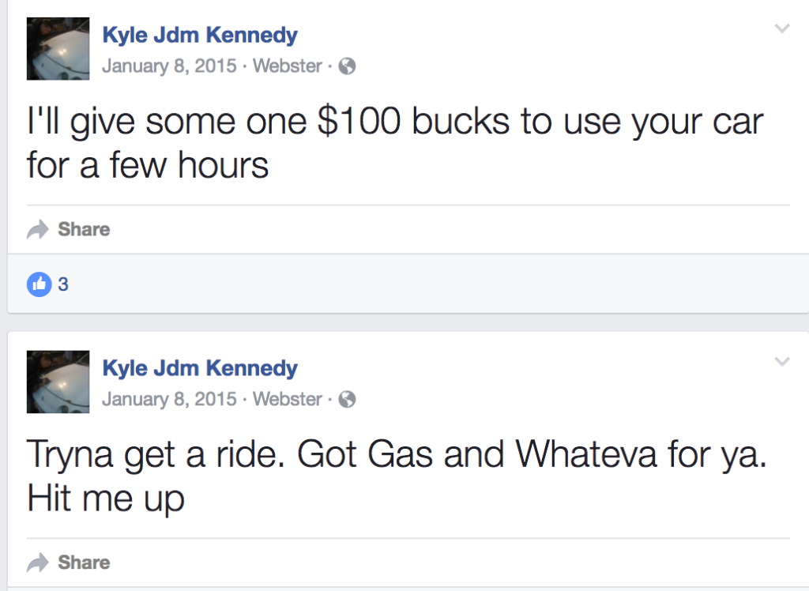Click the share arrow icon under the Tryna get a ride post
The height and width of the screenshot is (591, 809).
pyautogui.click(x=37, y=563)
